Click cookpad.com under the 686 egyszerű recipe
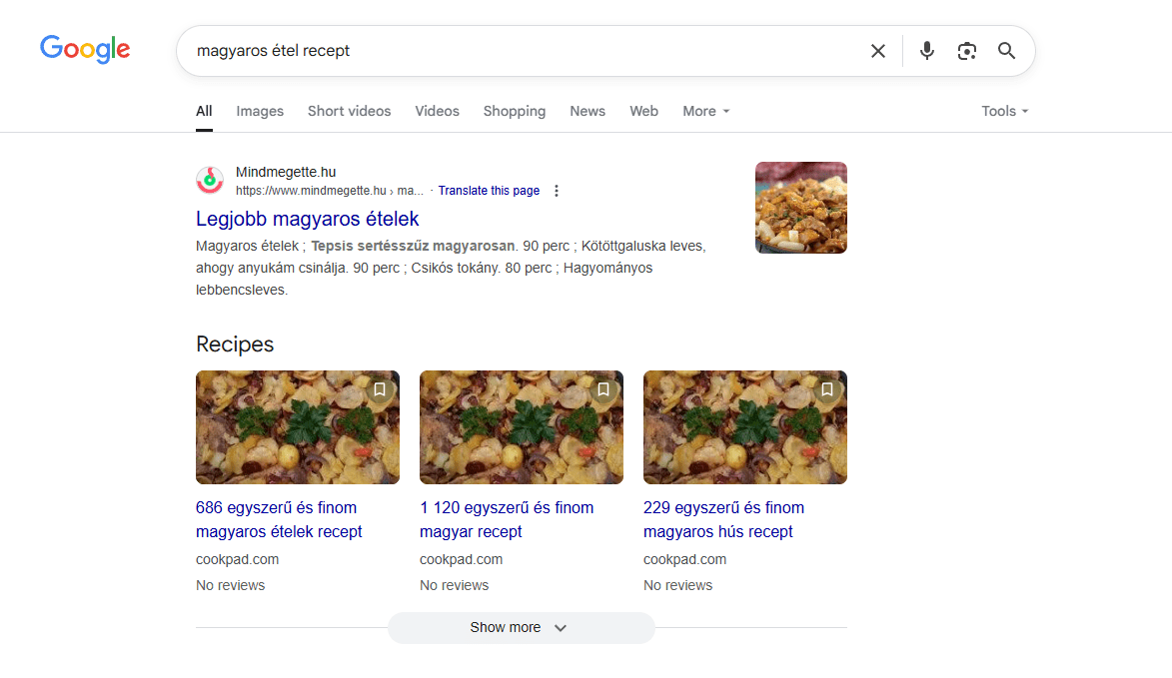The width and height of the screenshot is (1172, 678). (237, 559)
